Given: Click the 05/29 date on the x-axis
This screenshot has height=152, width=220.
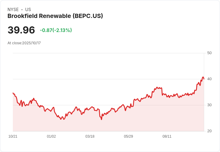Looking at the screenshot, I should 129,136.
